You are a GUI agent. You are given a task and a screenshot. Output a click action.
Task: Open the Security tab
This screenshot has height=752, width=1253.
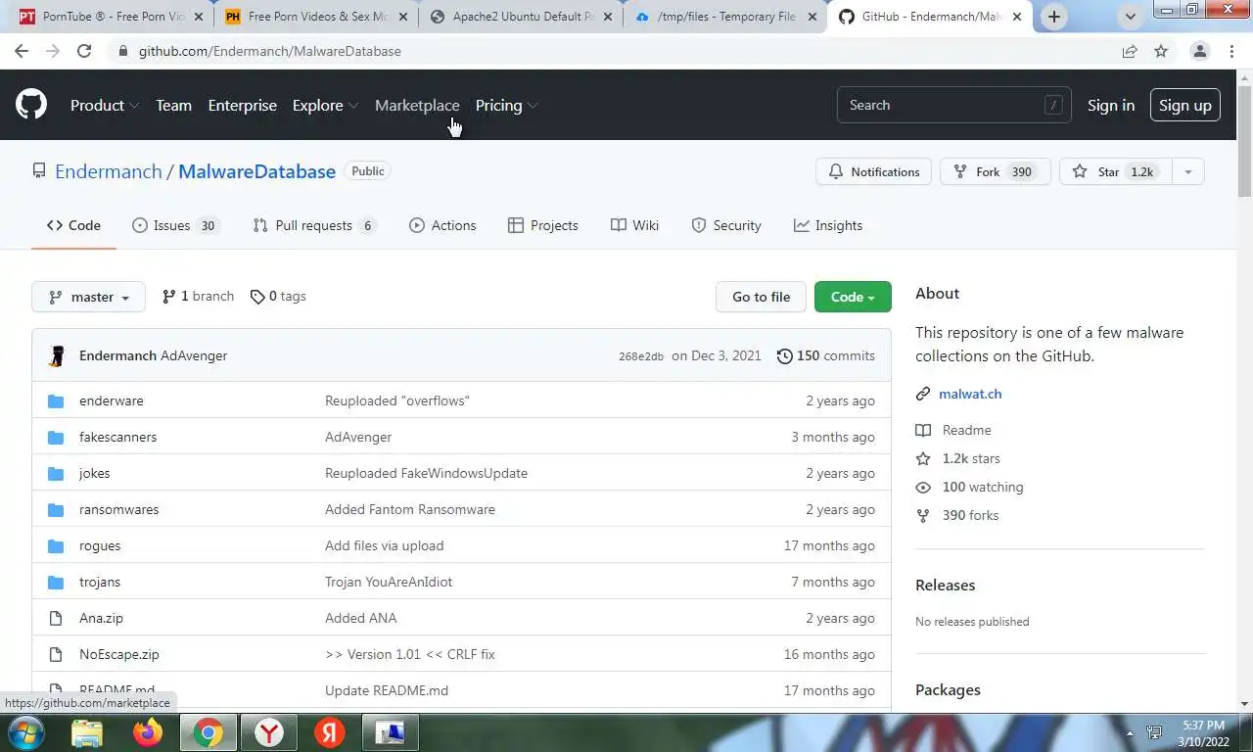[x=725, y=225]
